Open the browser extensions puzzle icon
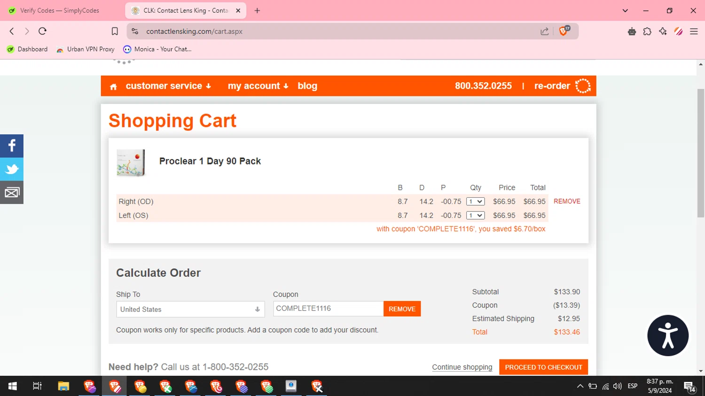This screenshot has height=396, width=705. tap(647, 31)
